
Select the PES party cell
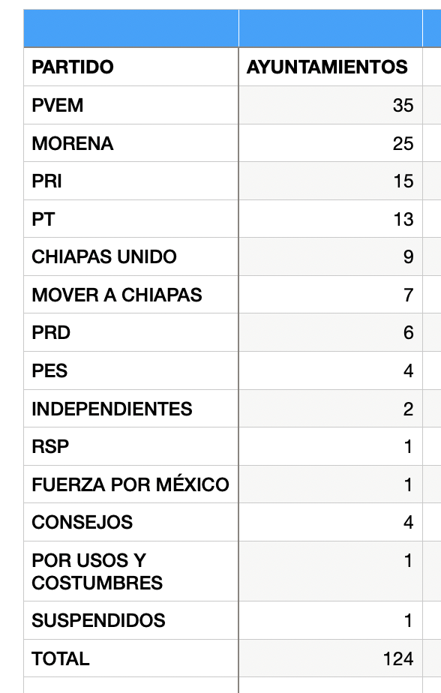(x=130, y=370)
